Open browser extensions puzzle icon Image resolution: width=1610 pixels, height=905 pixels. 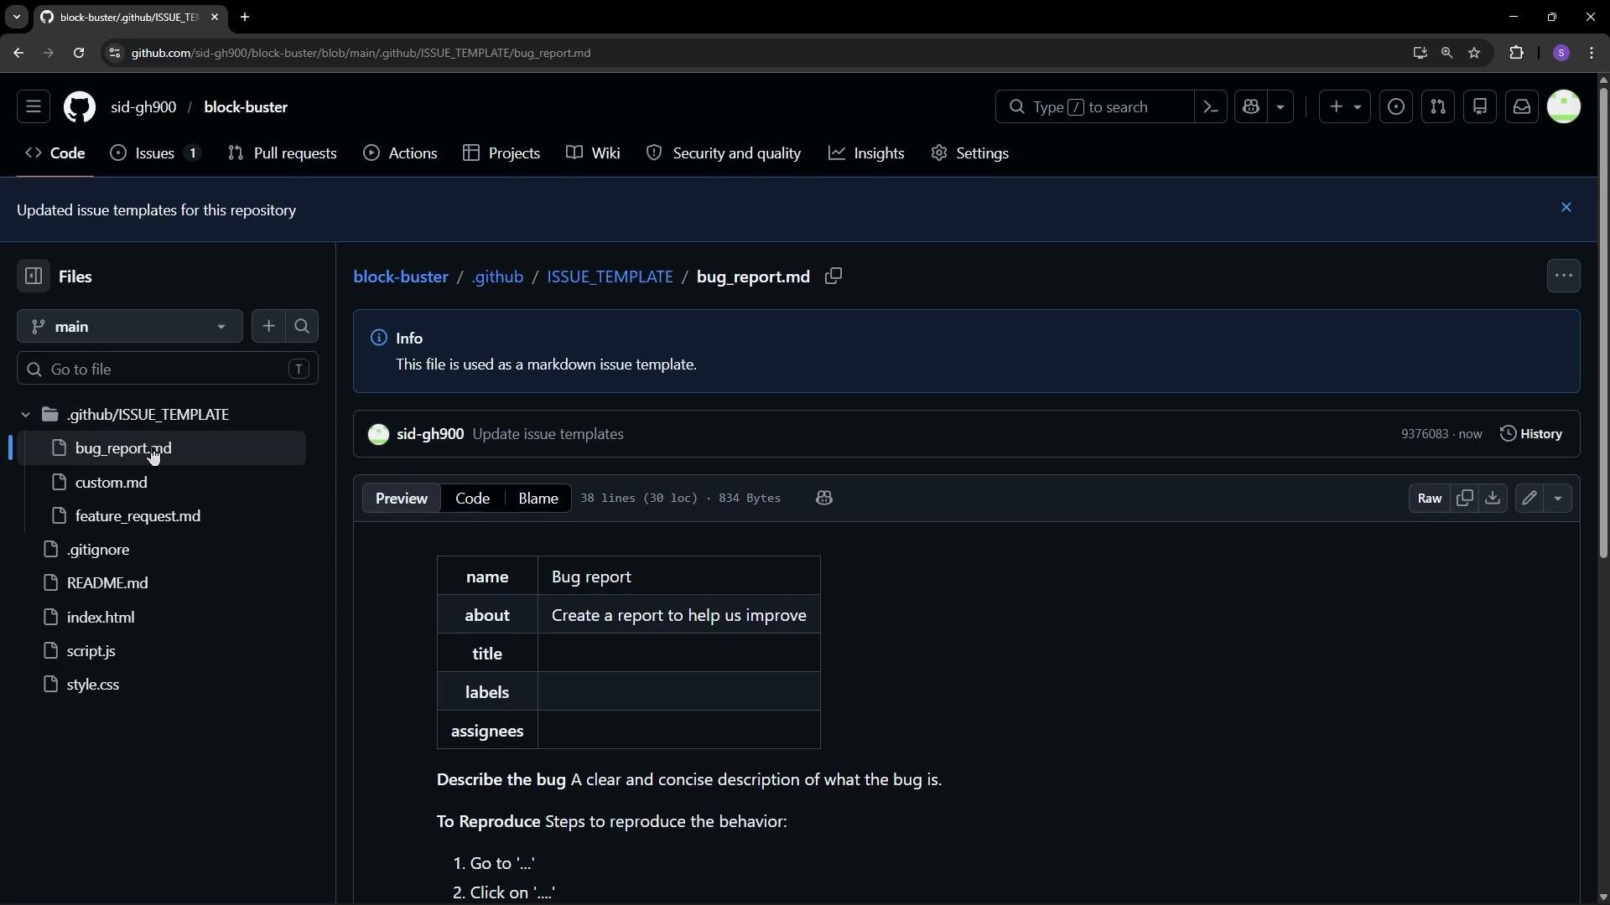pyautogui.click(x=1516, y=53)
